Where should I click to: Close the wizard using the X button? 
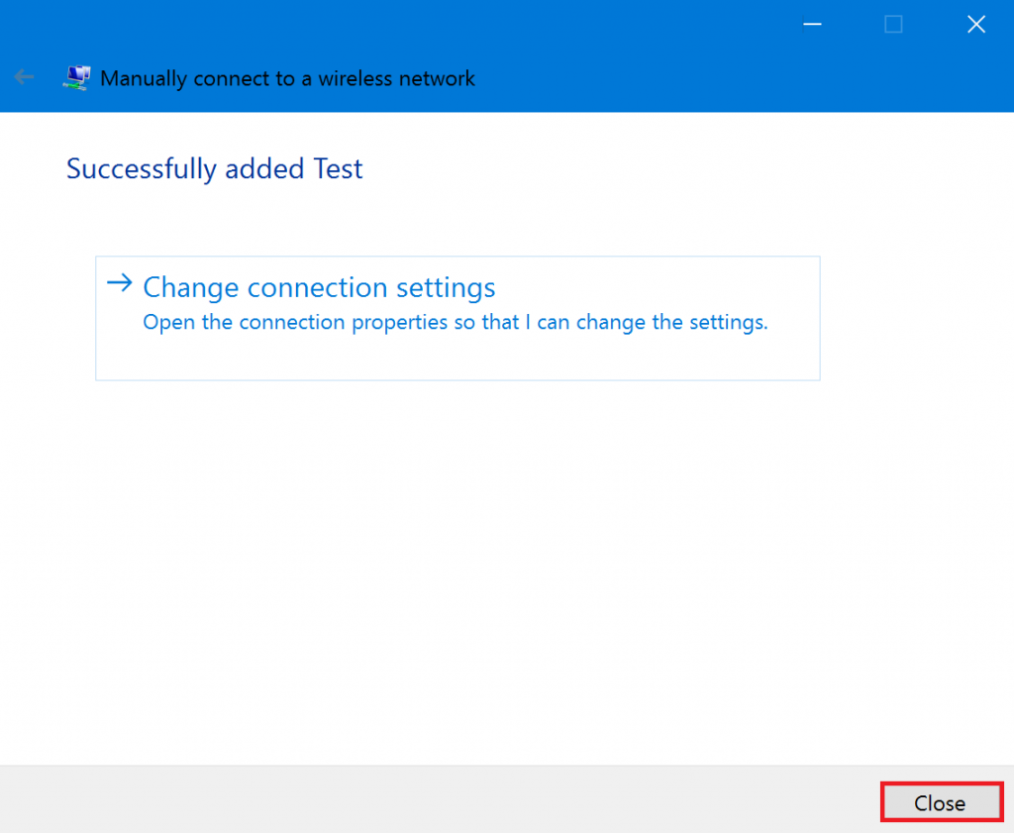(x=976, y=24)
